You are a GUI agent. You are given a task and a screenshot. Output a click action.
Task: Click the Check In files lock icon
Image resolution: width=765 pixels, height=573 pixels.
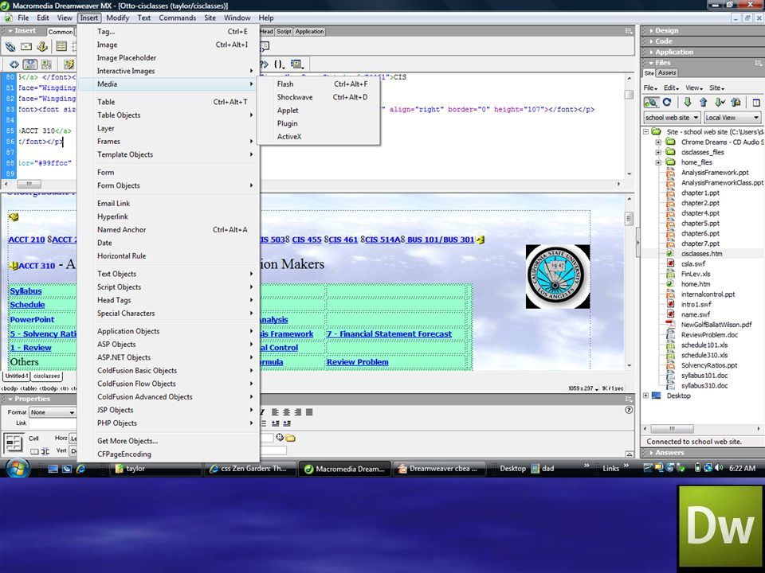click(x=736, y=103)
